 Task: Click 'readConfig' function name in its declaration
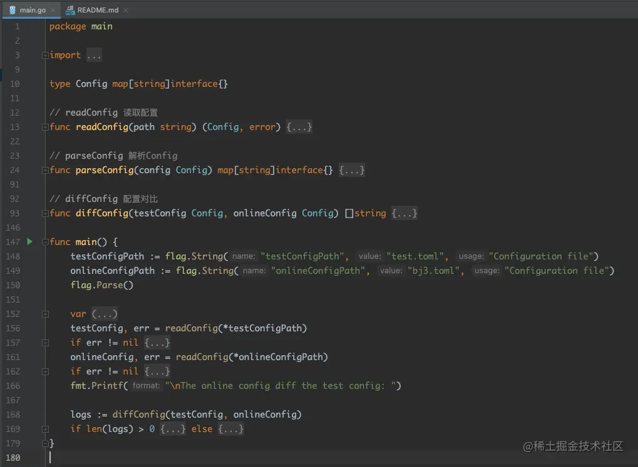(x=102, y=127)
